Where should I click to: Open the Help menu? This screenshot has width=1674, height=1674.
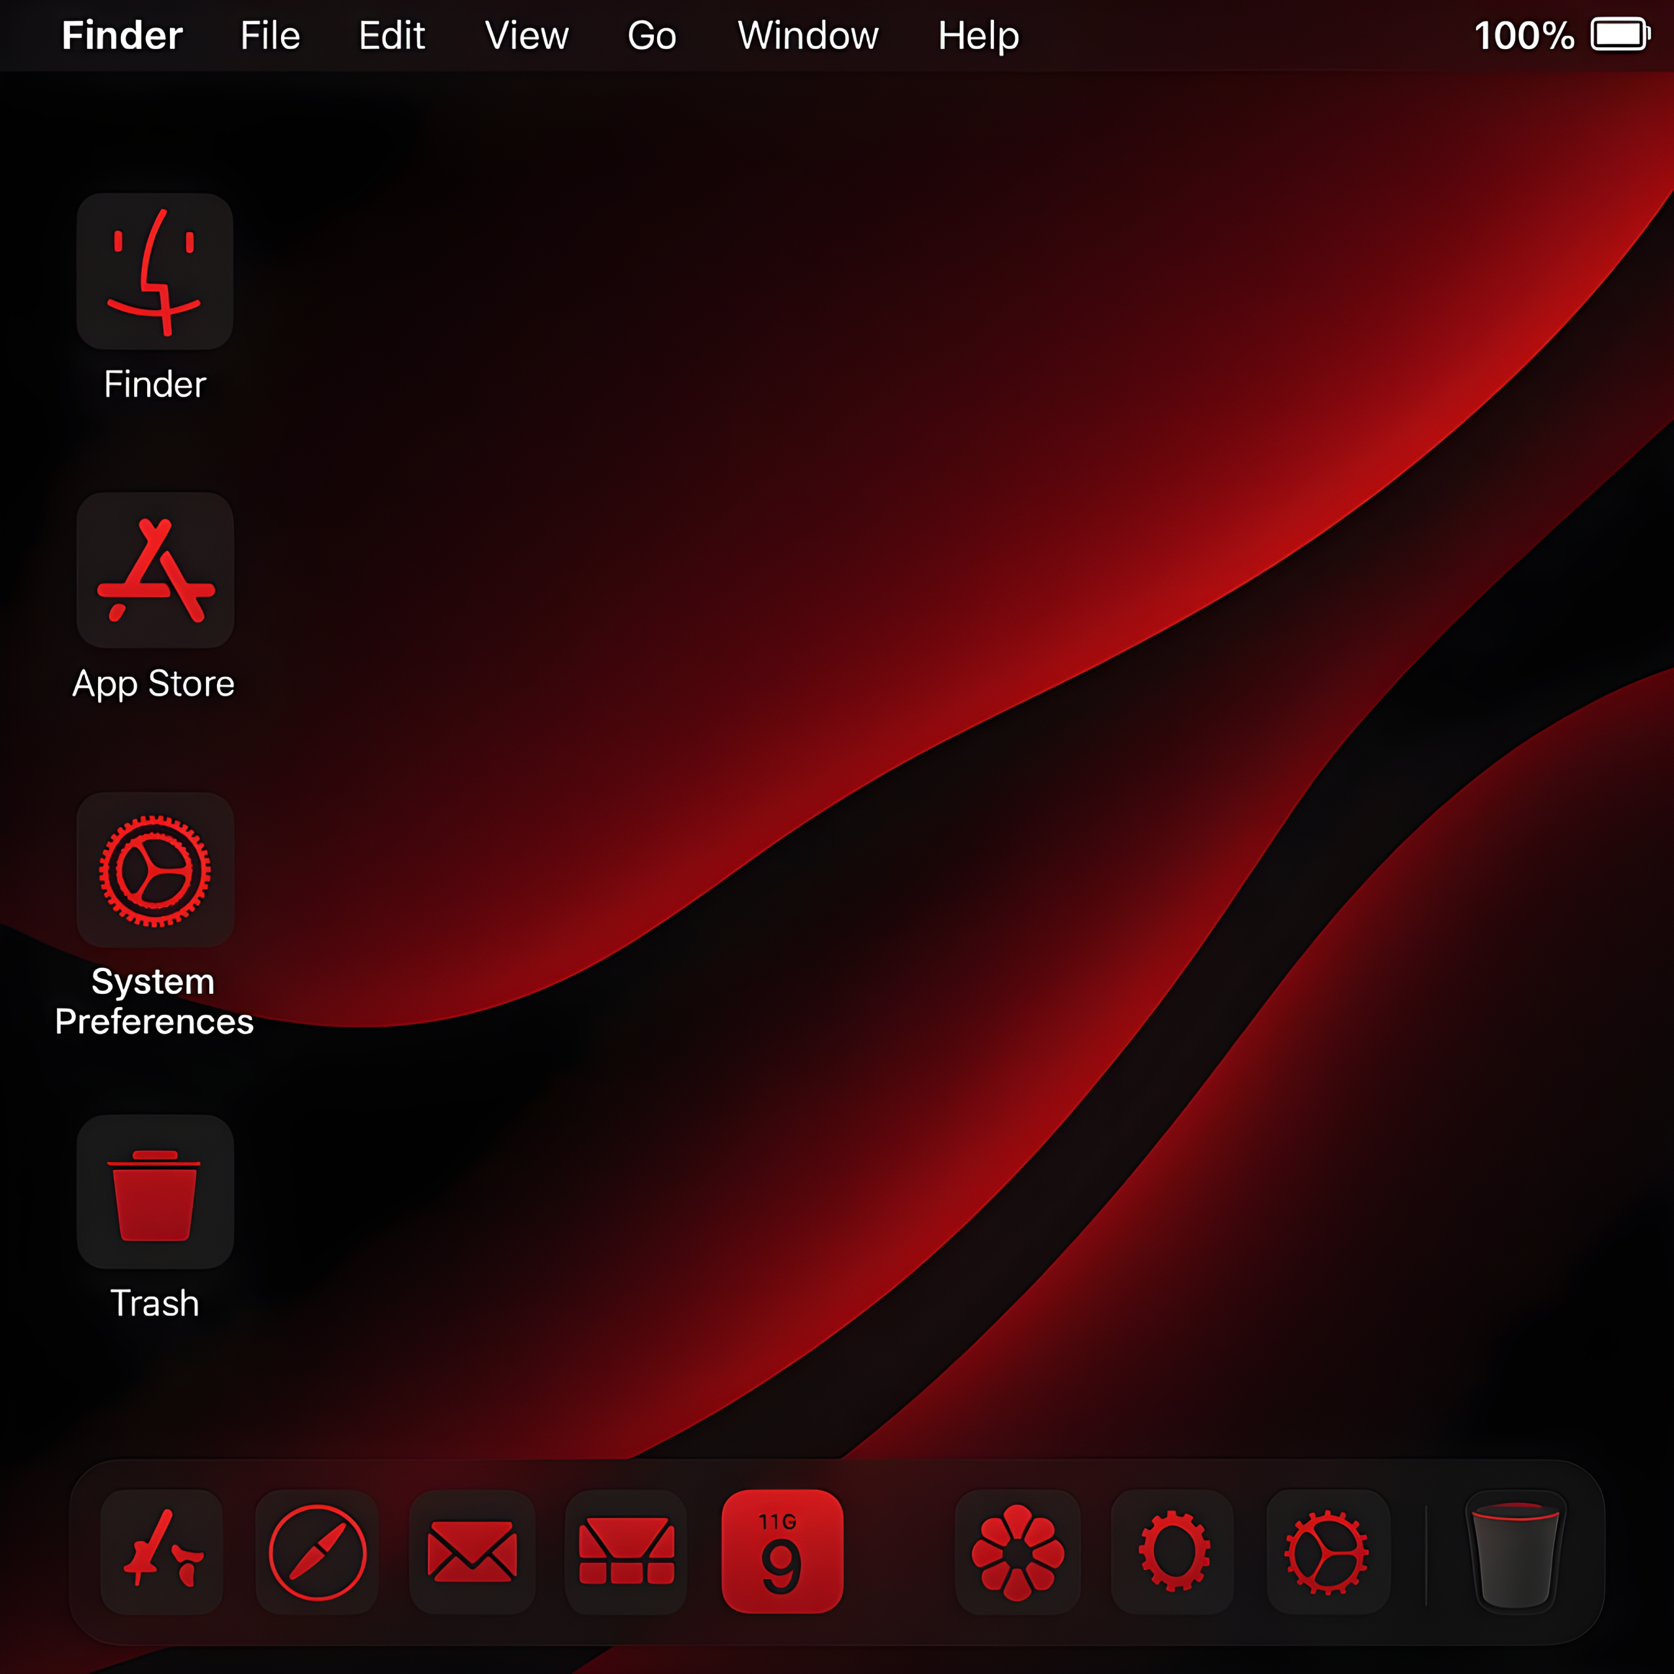click(x=978, y=37)
